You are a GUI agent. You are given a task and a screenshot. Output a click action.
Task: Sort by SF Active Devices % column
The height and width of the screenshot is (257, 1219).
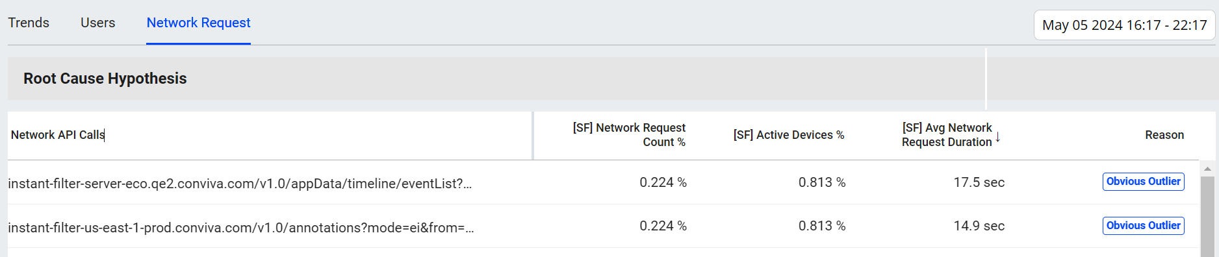[789, 135]
